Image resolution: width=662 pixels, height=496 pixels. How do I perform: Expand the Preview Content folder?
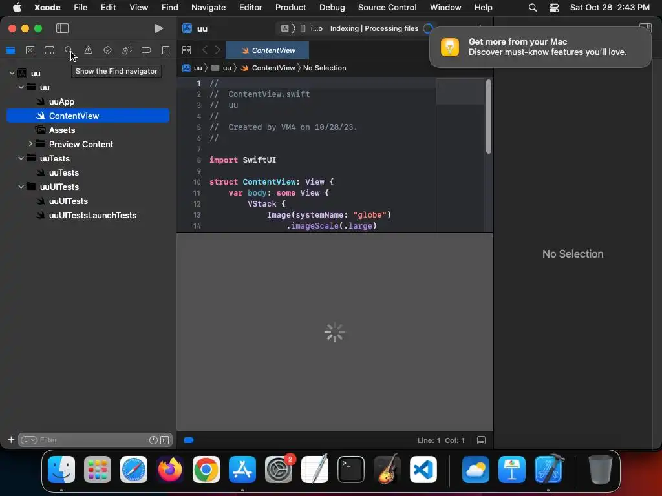pos(30,144)
